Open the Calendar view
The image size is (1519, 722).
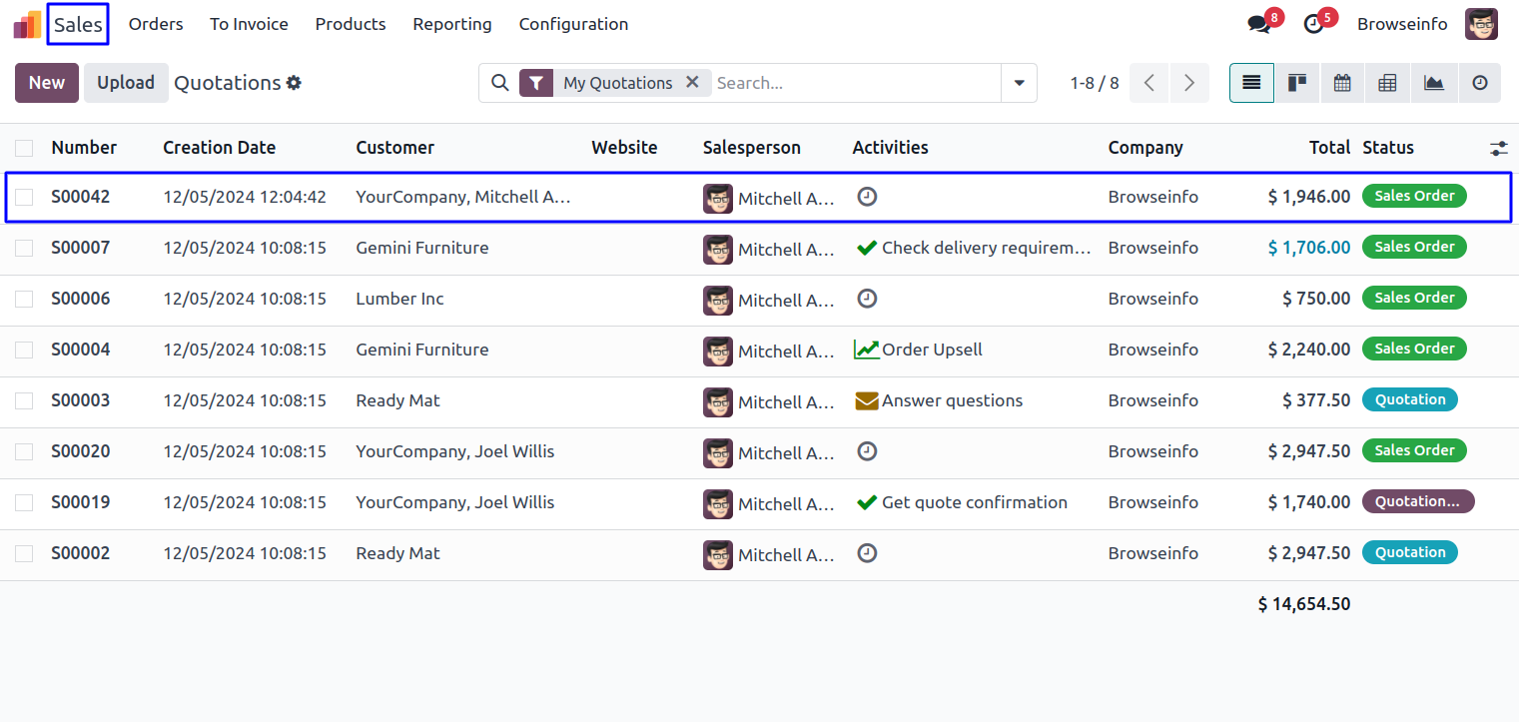tap(1342, 83)
